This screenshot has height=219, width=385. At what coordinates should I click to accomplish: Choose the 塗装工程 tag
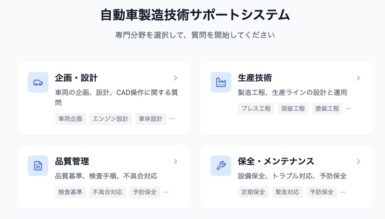coord(327,109)
